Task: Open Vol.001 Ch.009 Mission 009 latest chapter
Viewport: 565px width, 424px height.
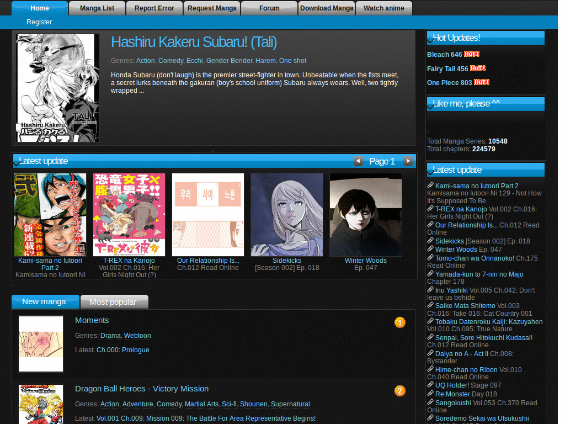Action: [206, 418]
